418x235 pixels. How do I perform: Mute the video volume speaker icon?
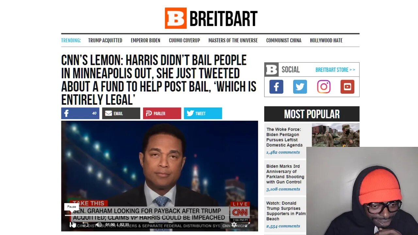[99, 225]
